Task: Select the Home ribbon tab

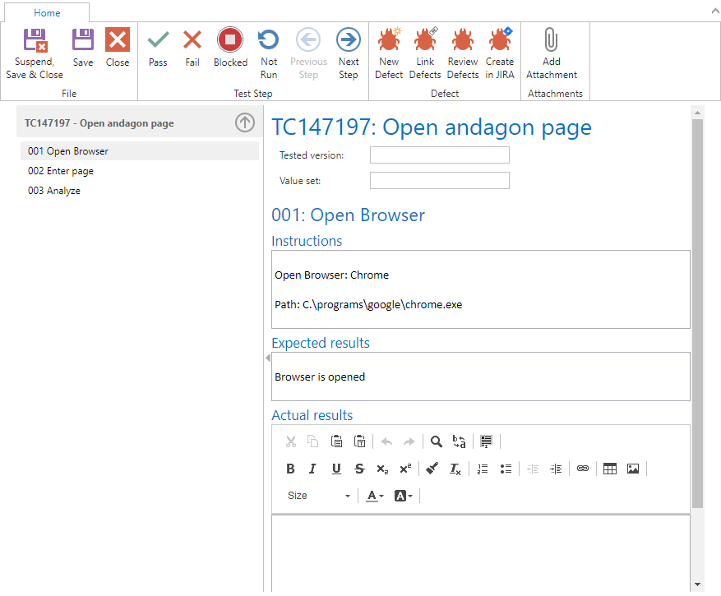Action: (47, 13)
